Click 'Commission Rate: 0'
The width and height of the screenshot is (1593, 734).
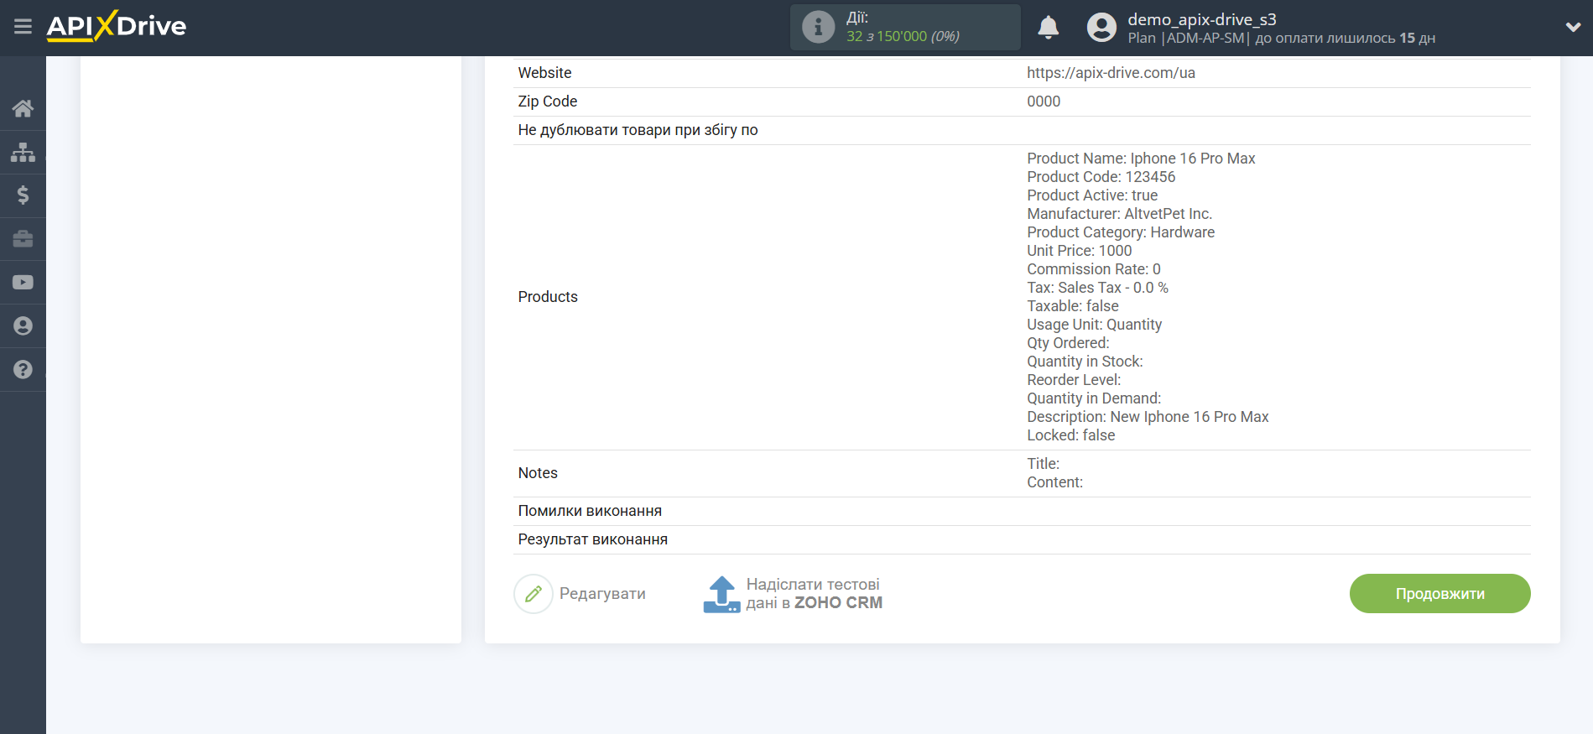tap(1094, 269)
